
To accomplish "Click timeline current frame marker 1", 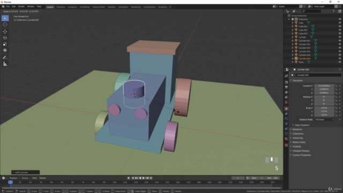I will click(10, 182).
